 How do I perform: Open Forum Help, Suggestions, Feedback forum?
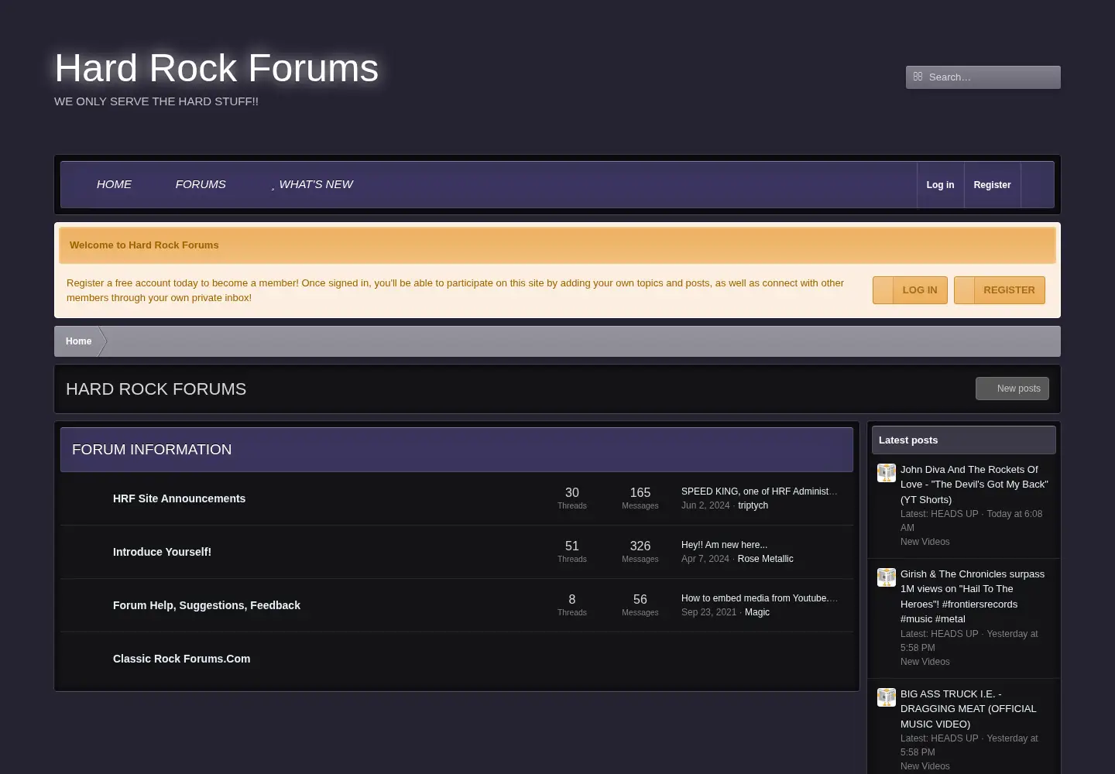point(207,605)
